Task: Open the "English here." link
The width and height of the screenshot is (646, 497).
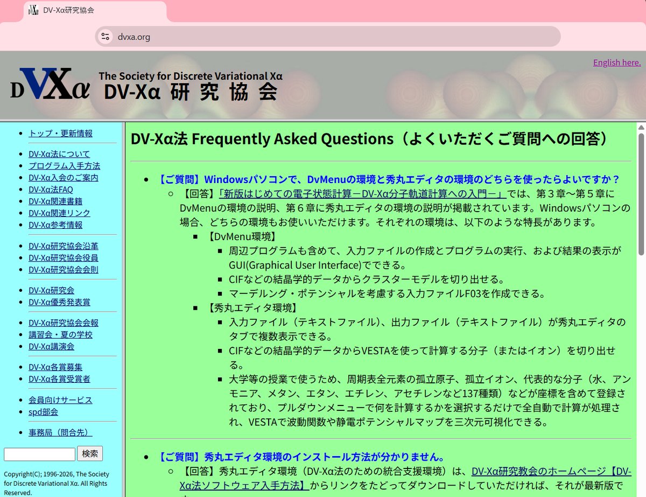Action: [616, 62]
